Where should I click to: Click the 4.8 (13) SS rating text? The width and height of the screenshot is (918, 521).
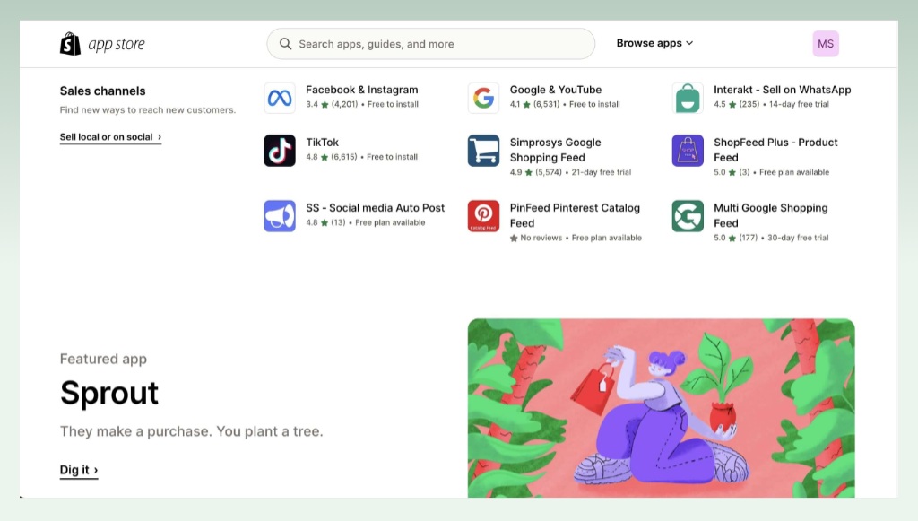(x=325, y=222)
